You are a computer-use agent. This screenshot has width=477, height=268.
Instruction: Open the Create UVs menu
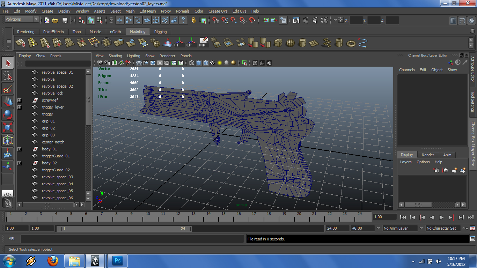218,11
